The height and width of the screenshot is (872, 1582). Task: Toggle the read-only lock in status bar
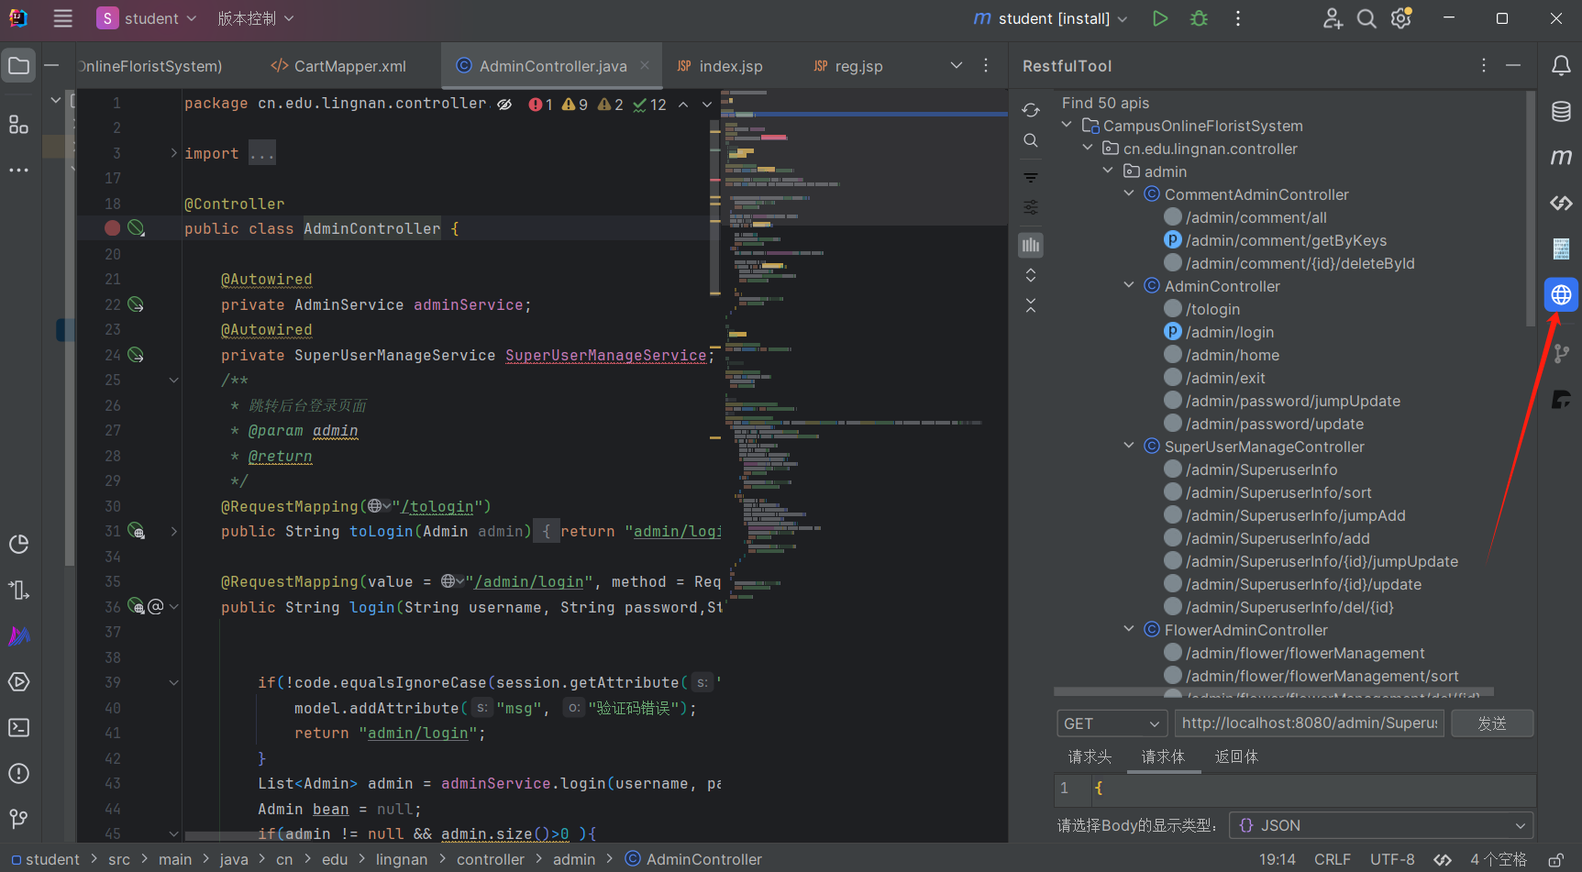[1556, 859]
